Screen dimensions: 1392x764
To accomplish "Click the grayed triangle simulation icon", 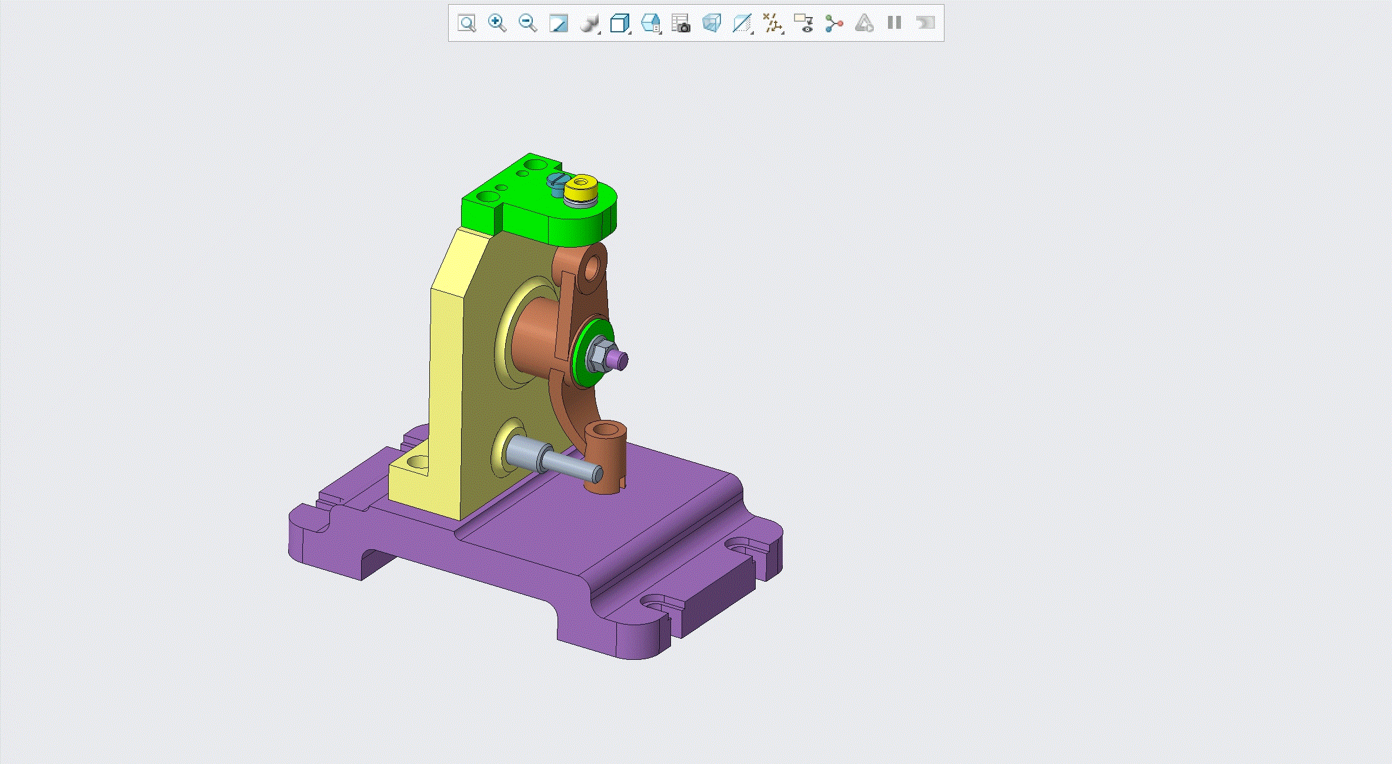I will click(864, 24).
